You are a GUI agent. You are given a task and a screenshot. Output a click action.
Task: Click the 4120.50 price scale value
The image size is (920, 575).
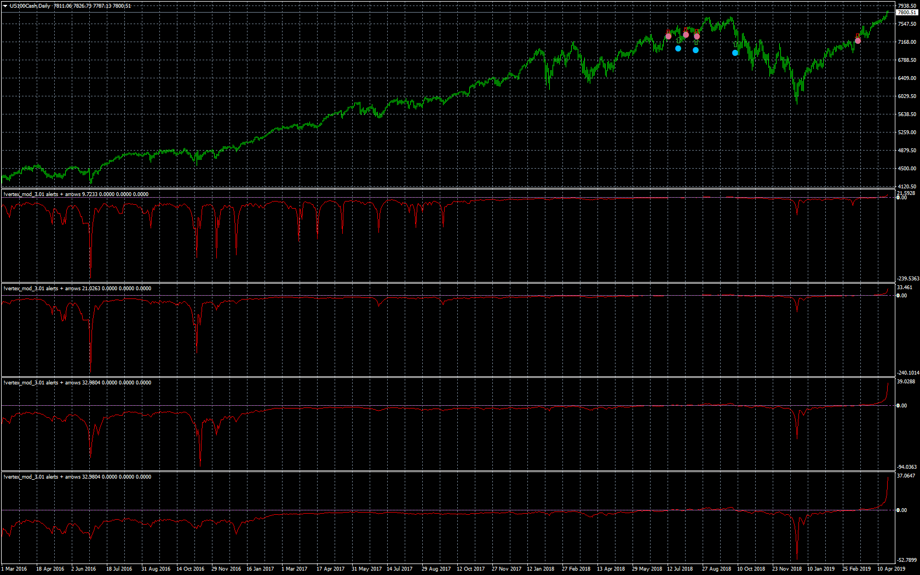tap(907, 187)
